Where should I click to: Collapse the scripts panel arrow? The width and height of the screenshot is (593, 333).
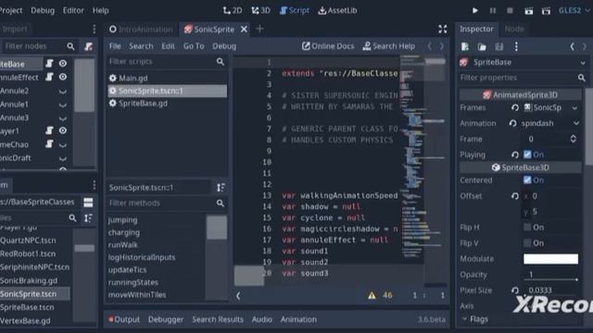tap(238, 296)
